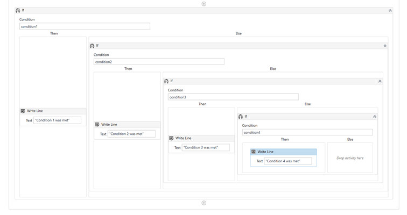
Task: Click the If activity icon beside condition1 block
Action: click(18, 10)
